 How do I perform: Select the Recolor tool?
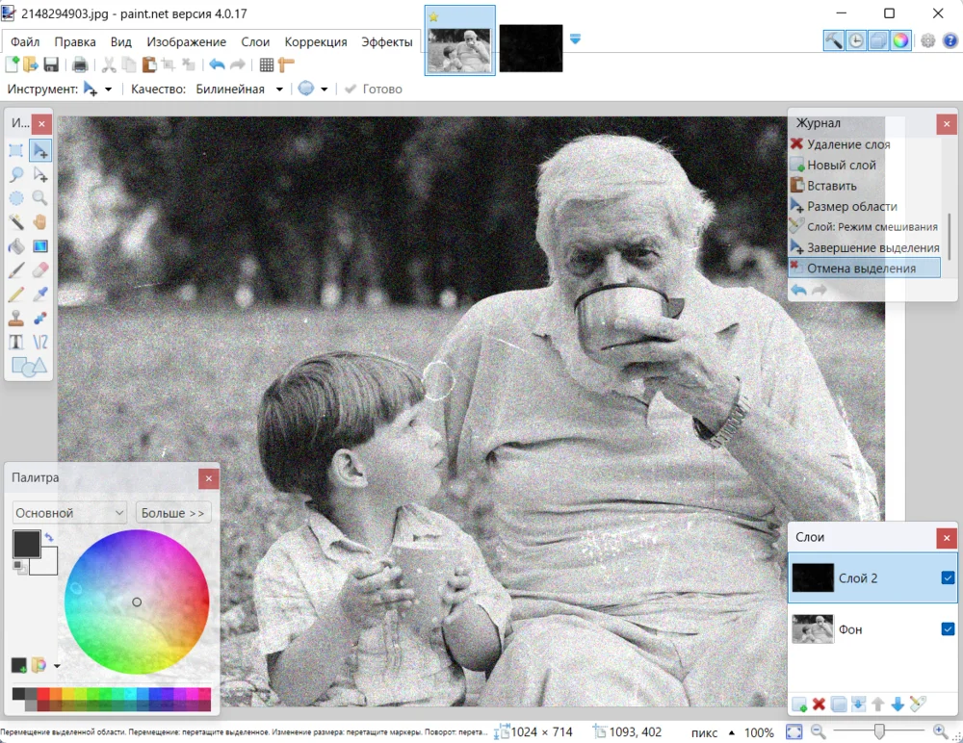[x=39, y=318]
